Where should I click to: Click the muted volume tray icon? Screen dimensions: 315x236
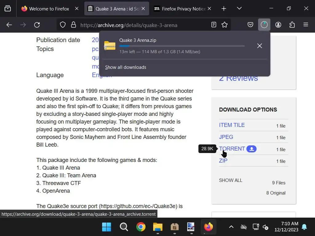tap(265, 227)
